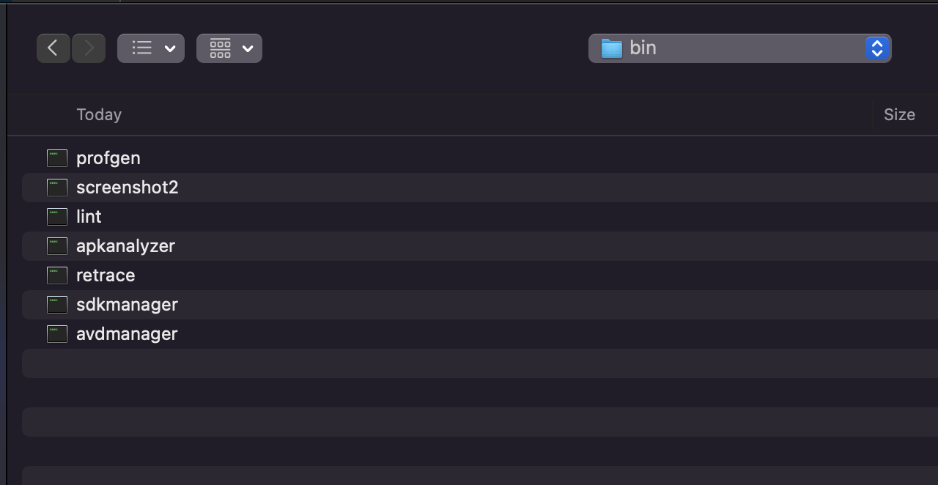
Task: Sort by the Today column header
Action: [x=99, y=115]
